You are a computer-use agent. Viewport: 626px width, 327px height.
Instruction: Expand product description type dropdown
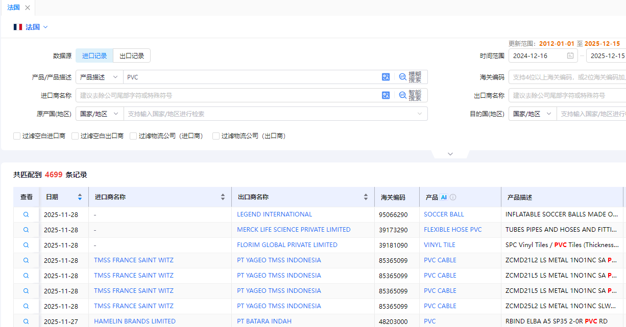(99, 77)
